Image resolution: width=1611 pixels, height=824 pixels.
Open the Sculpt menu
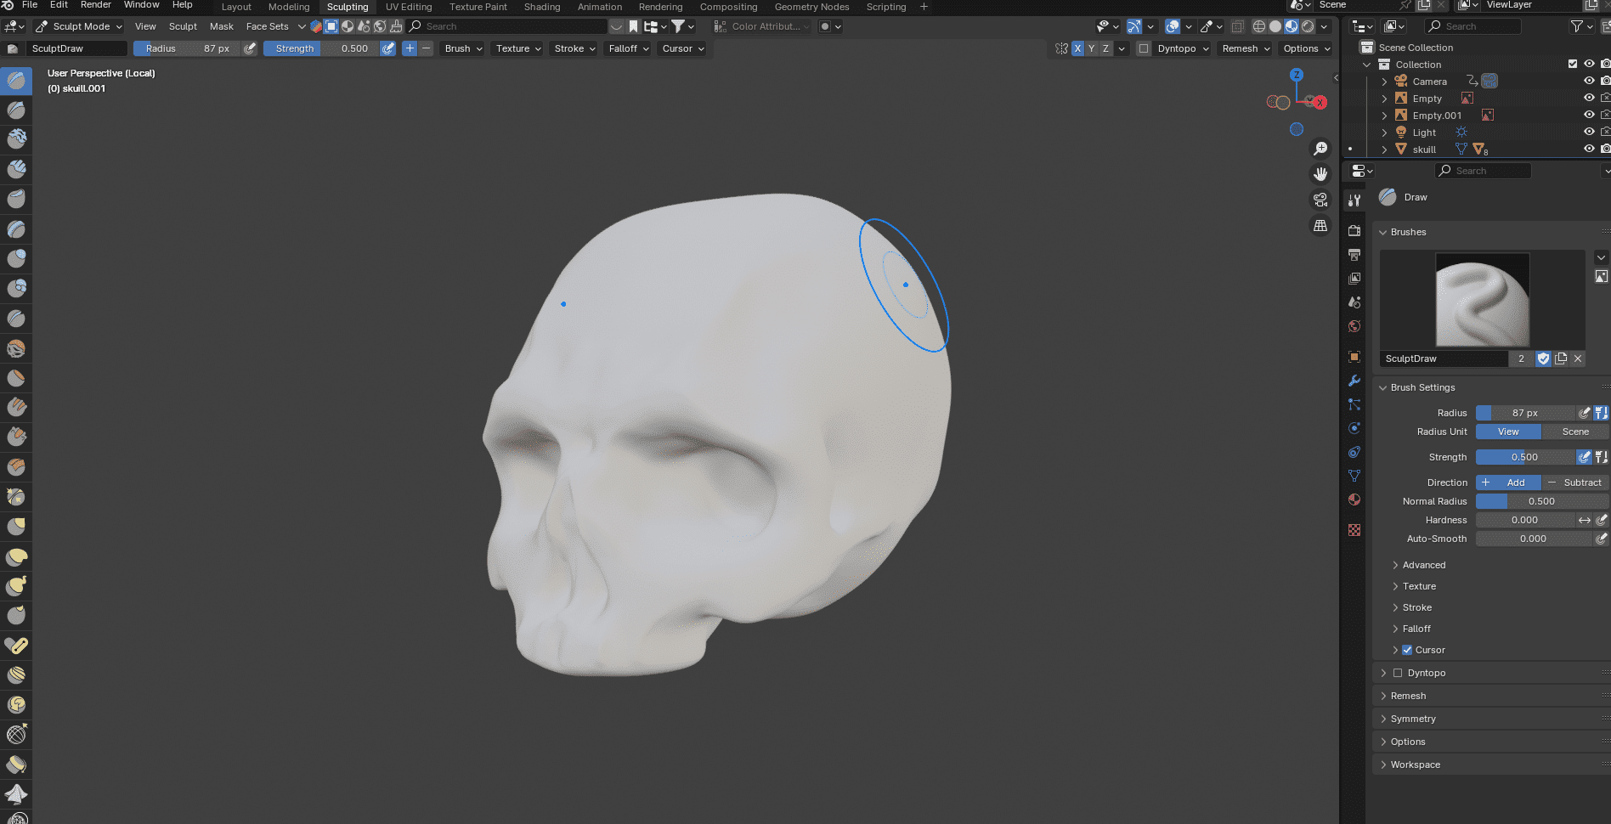(183, 26)
